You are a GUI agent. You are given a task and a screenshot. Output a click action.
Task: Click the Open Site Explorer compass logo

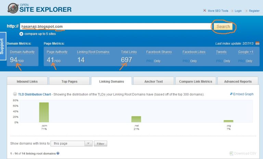coord(13,8)
